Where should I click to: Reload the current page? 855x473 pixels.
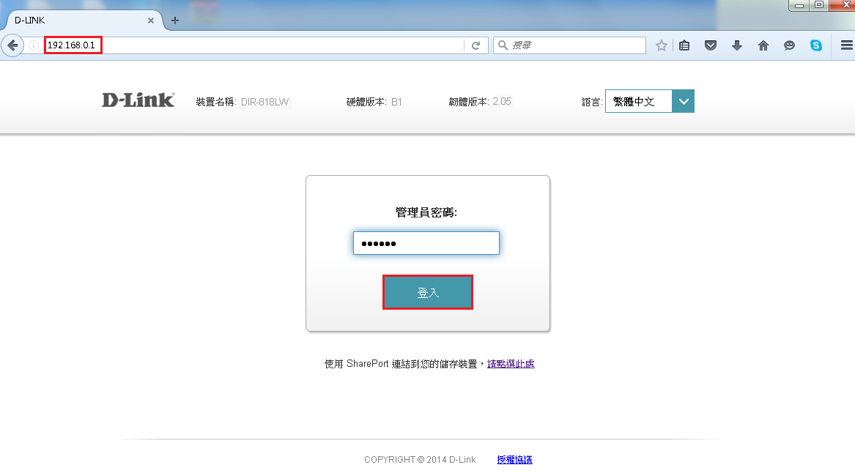click(475, 45)
